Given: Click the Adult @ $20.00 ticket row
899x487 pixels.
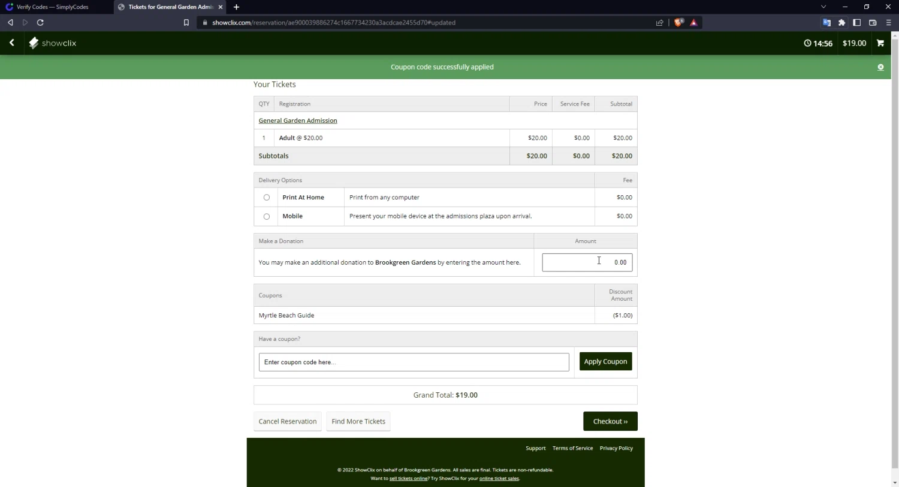Looking at the screenshot, I should click(445, 138).
